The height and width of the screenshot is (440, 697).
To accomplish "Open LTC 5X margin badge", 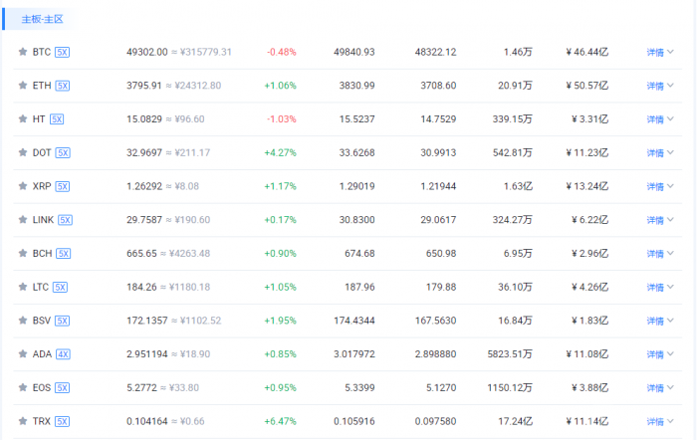I will [60, 287].
